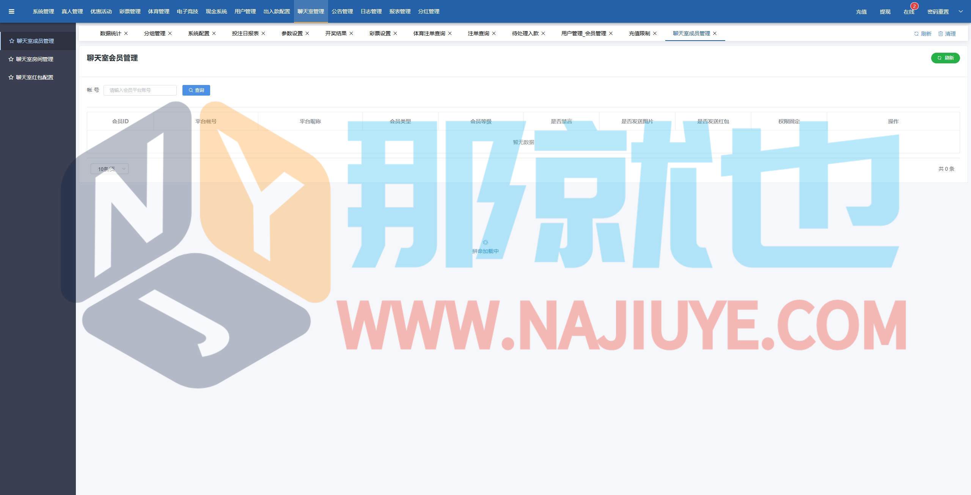
Task: Close the 充值限制 tab
Action: (x=655, y=33)
